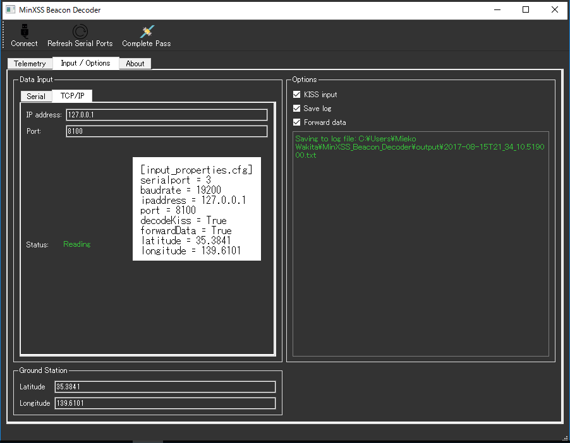570x443 pixels.
Task: Select the Input / Options tab
Action: pos(85,63)
